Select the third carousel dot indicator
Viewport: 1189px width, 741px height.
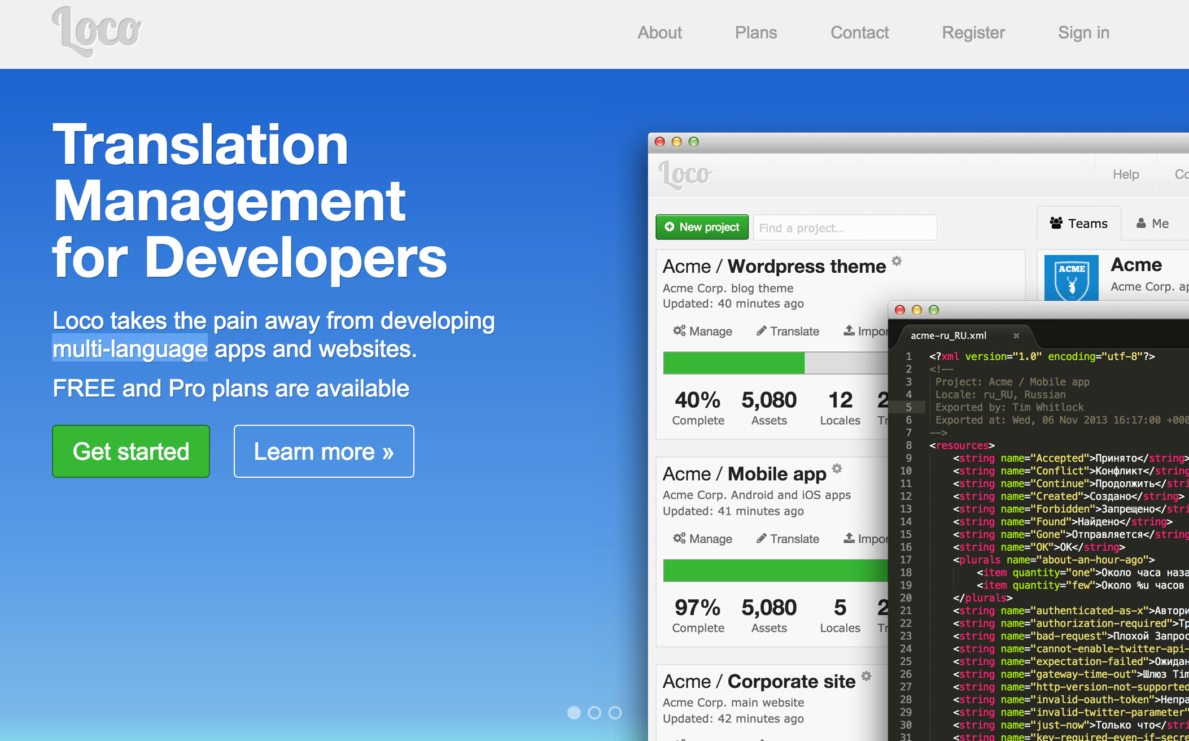[615, 713]
